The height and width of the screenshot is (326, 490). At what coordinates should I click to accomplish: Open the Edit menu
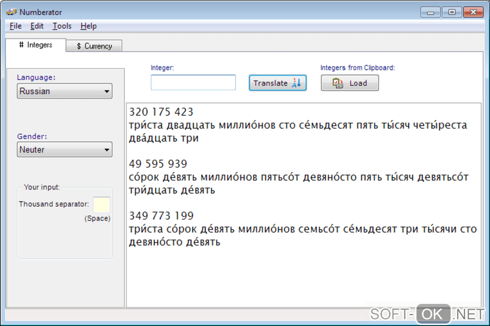tap(37, 26)
